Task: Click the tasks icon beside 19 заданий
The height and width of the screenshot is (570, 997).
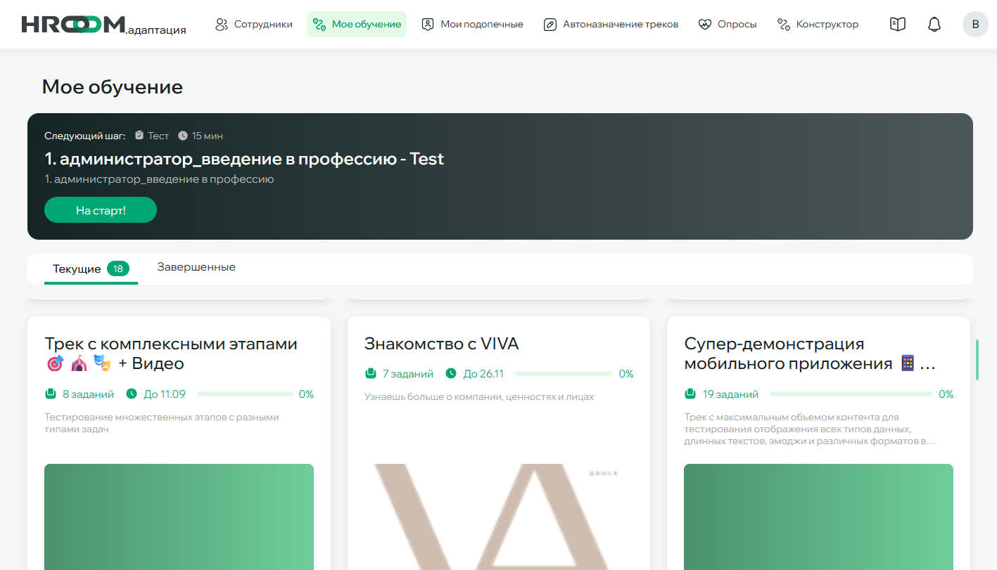Action: click(690, 394)
